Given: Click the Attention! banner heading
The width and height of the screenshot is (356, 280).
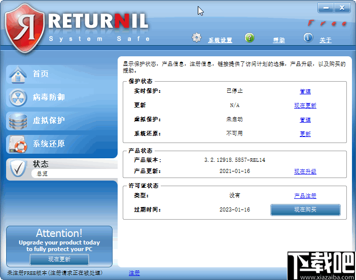Looking at the screenshot, I should coord(59,233).
